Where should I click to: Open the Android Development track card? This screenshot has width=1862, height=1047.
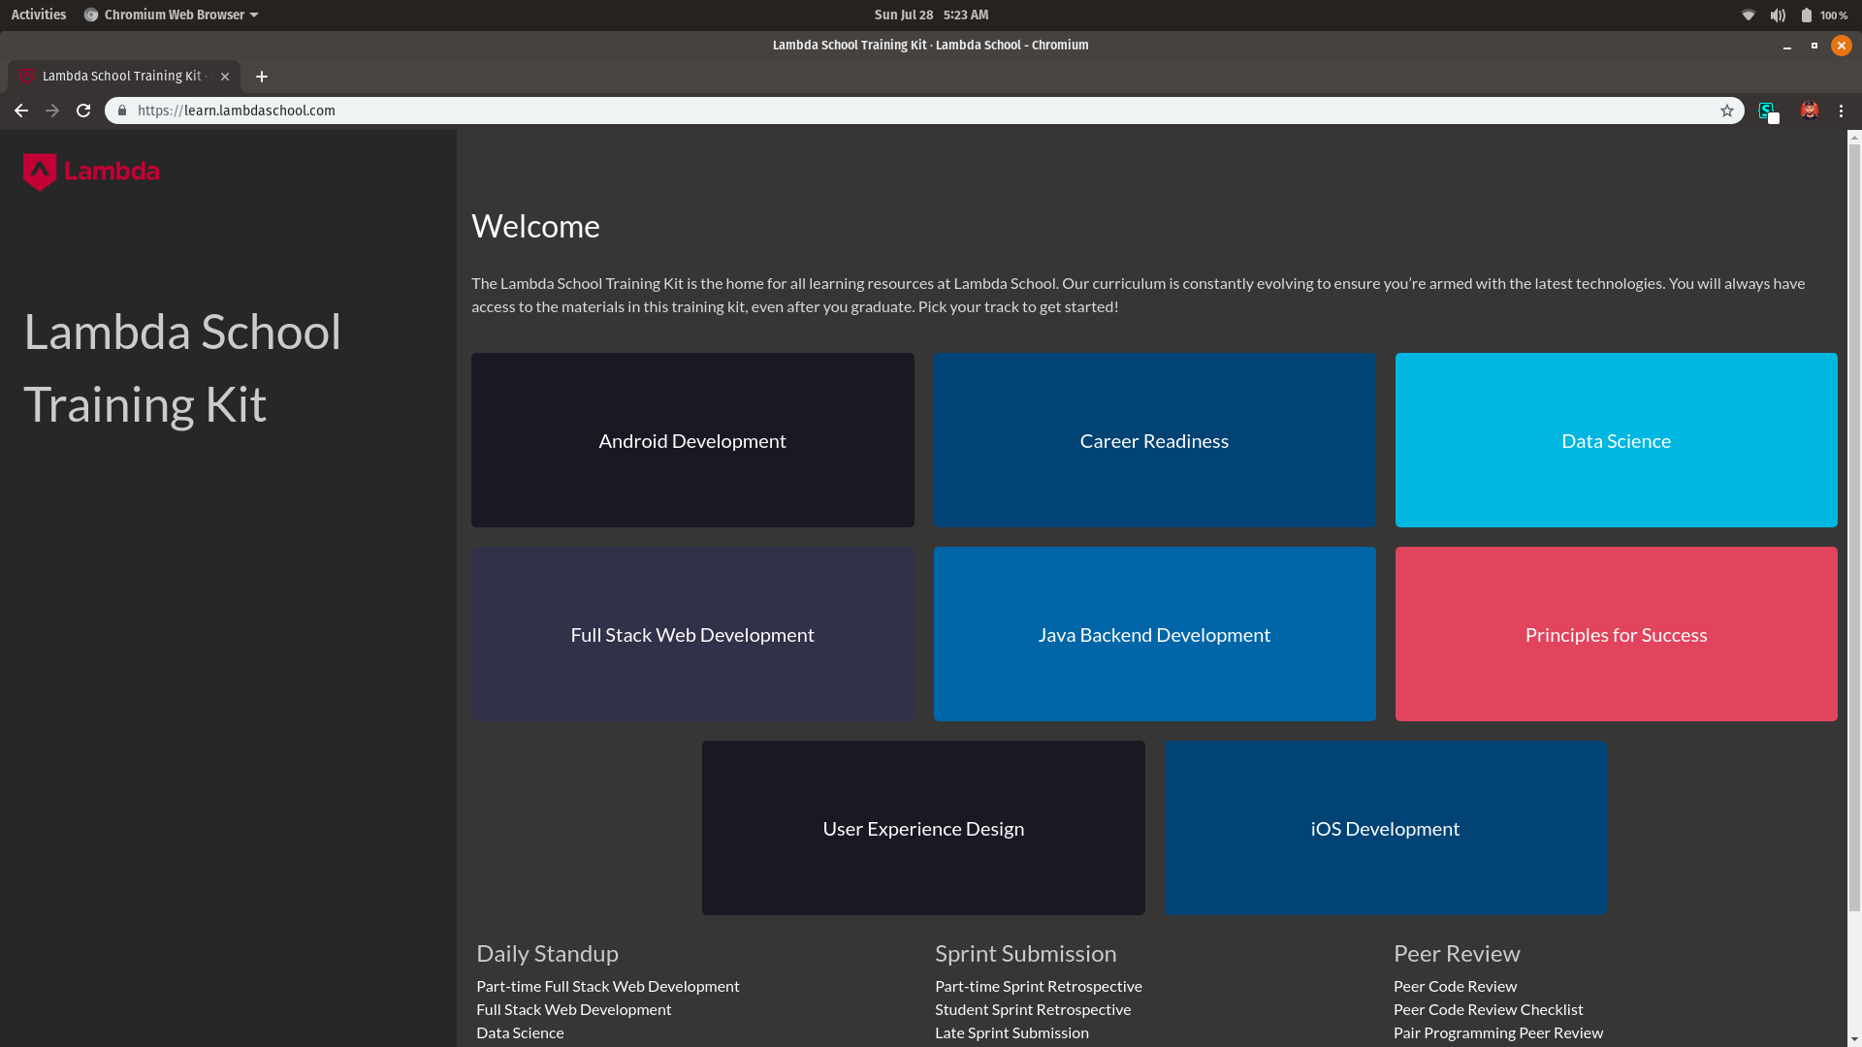(692, 440)
